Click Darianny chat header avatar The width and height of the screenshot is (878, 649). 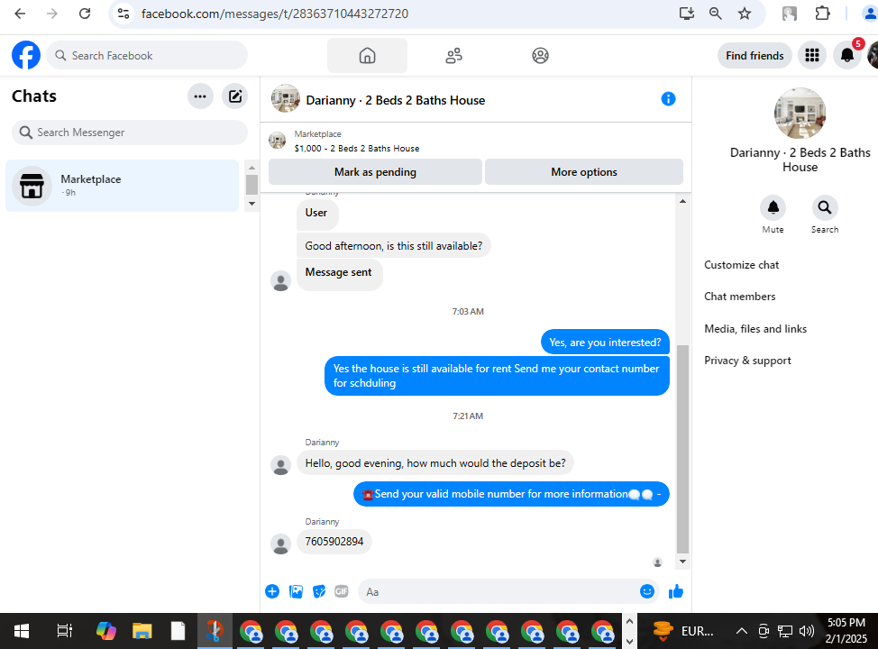tap(286, 99)
